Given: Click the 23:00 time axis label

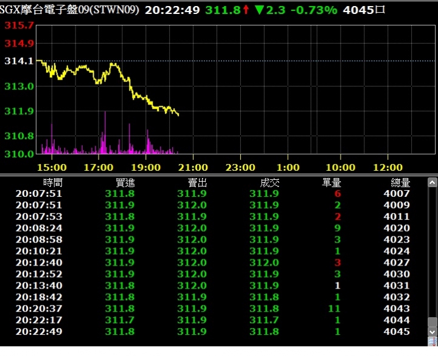Looking at the screenshot, I should (240, 168).
